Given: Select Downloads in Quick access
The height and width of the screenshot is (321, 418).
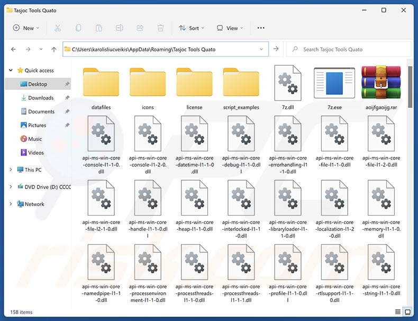Looking at the screenshot, I should [40, 98].
